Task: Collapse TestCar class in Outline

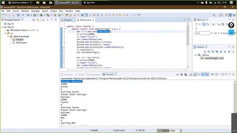Action: click(x=196, y=55)
